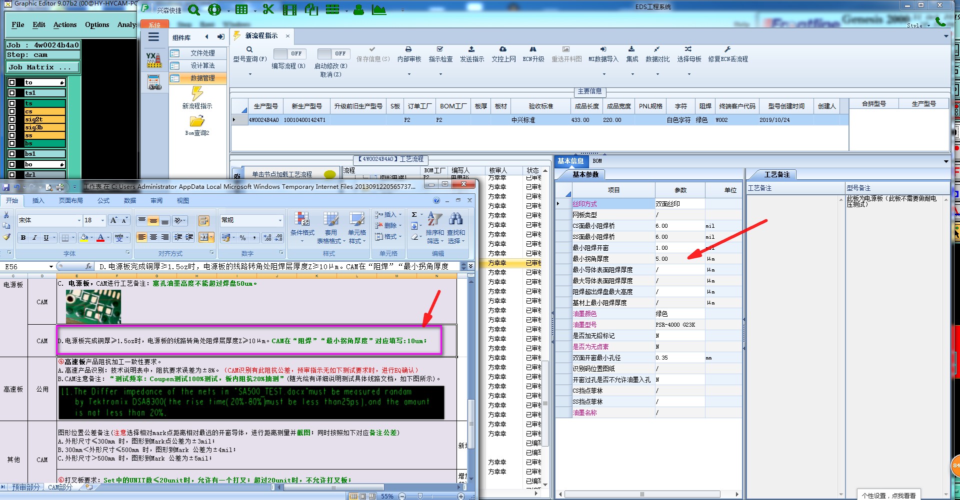
Task: Click the calculator icon in the EDS sidebar
Action: pos(154,82)
